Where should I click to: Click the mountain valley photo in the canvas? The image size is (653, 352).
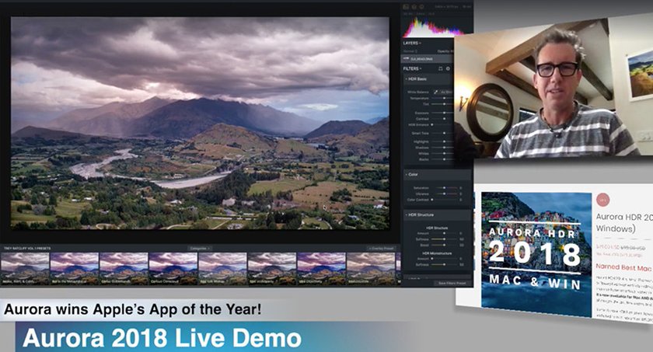tap(200, 123)
